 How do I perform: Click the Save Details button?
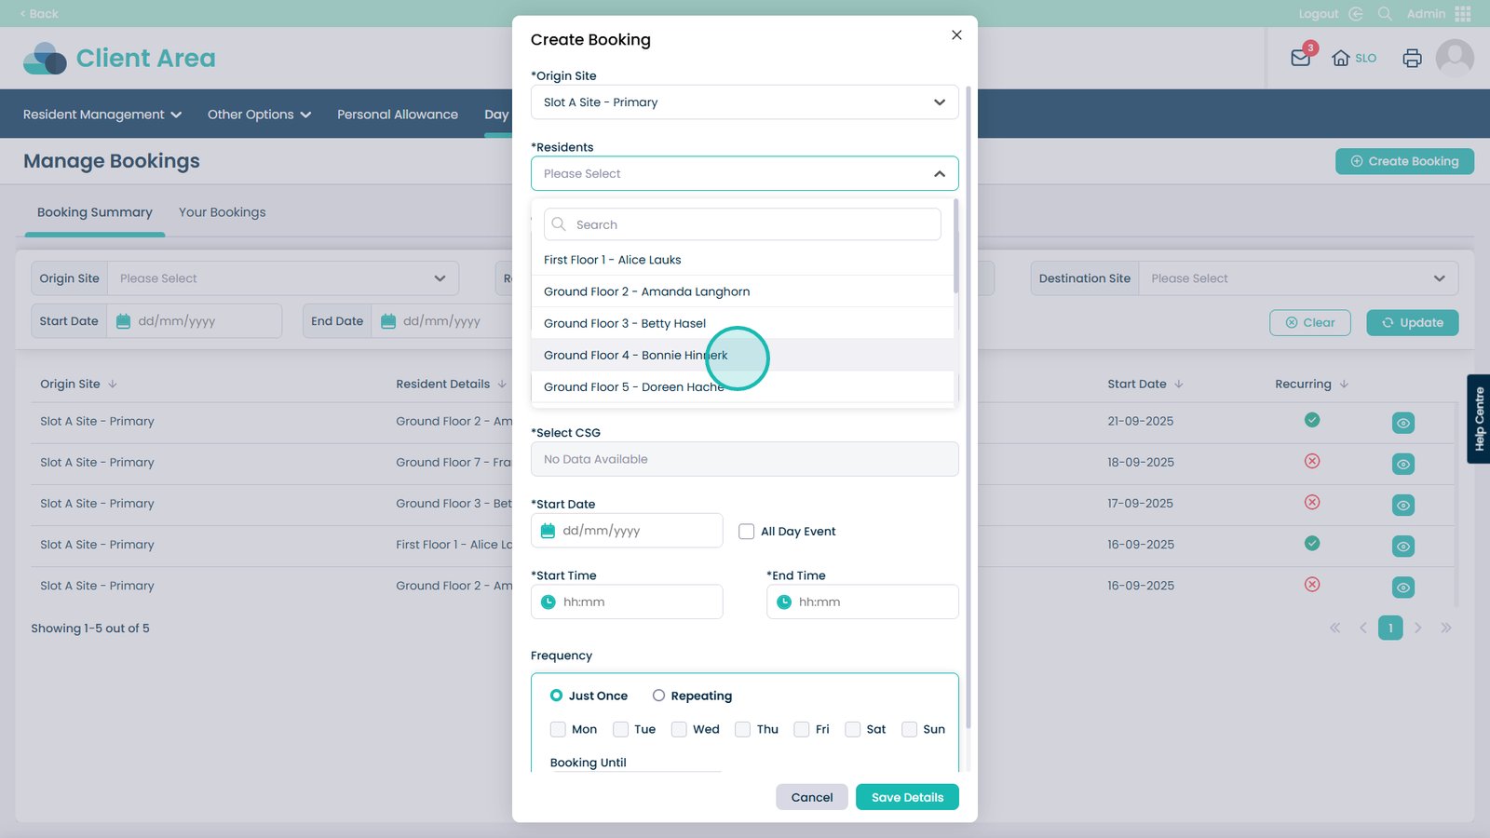(x=907, y=797)
